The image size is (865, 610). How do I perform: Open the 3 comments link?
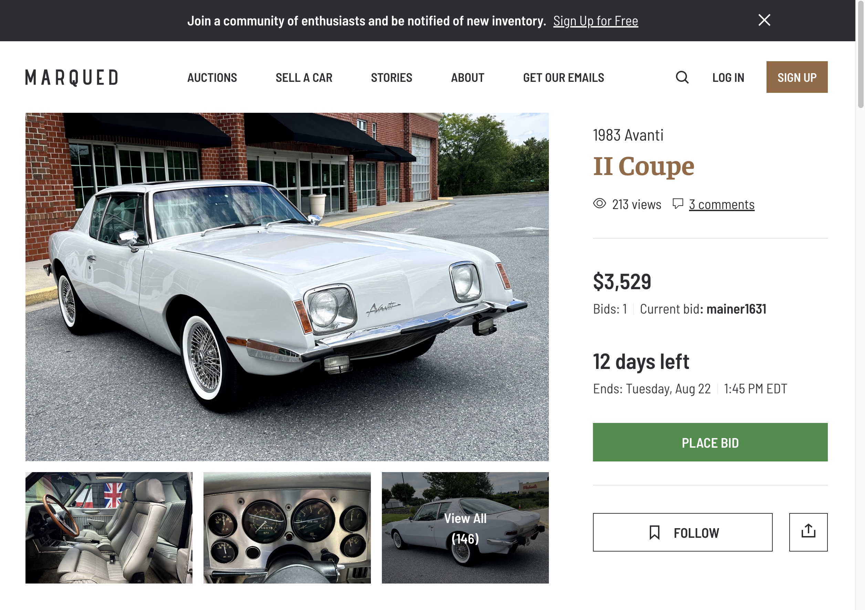[721, 204]
